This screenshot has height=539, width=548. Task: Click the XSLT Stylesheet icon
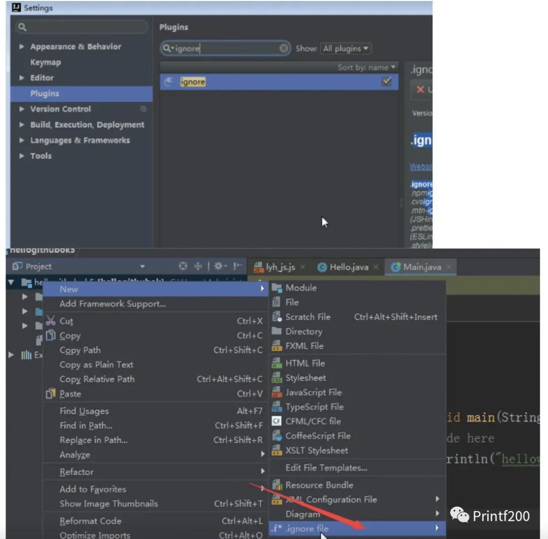click(277, 450)
